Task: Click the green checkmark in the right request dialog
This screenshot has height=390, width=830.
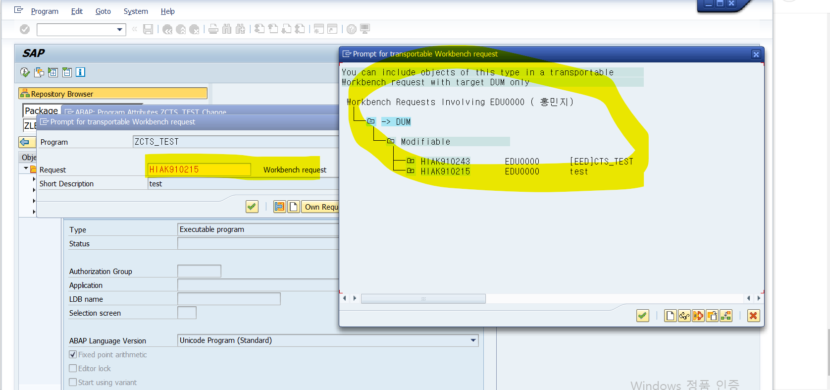Action: click(643, 316)
